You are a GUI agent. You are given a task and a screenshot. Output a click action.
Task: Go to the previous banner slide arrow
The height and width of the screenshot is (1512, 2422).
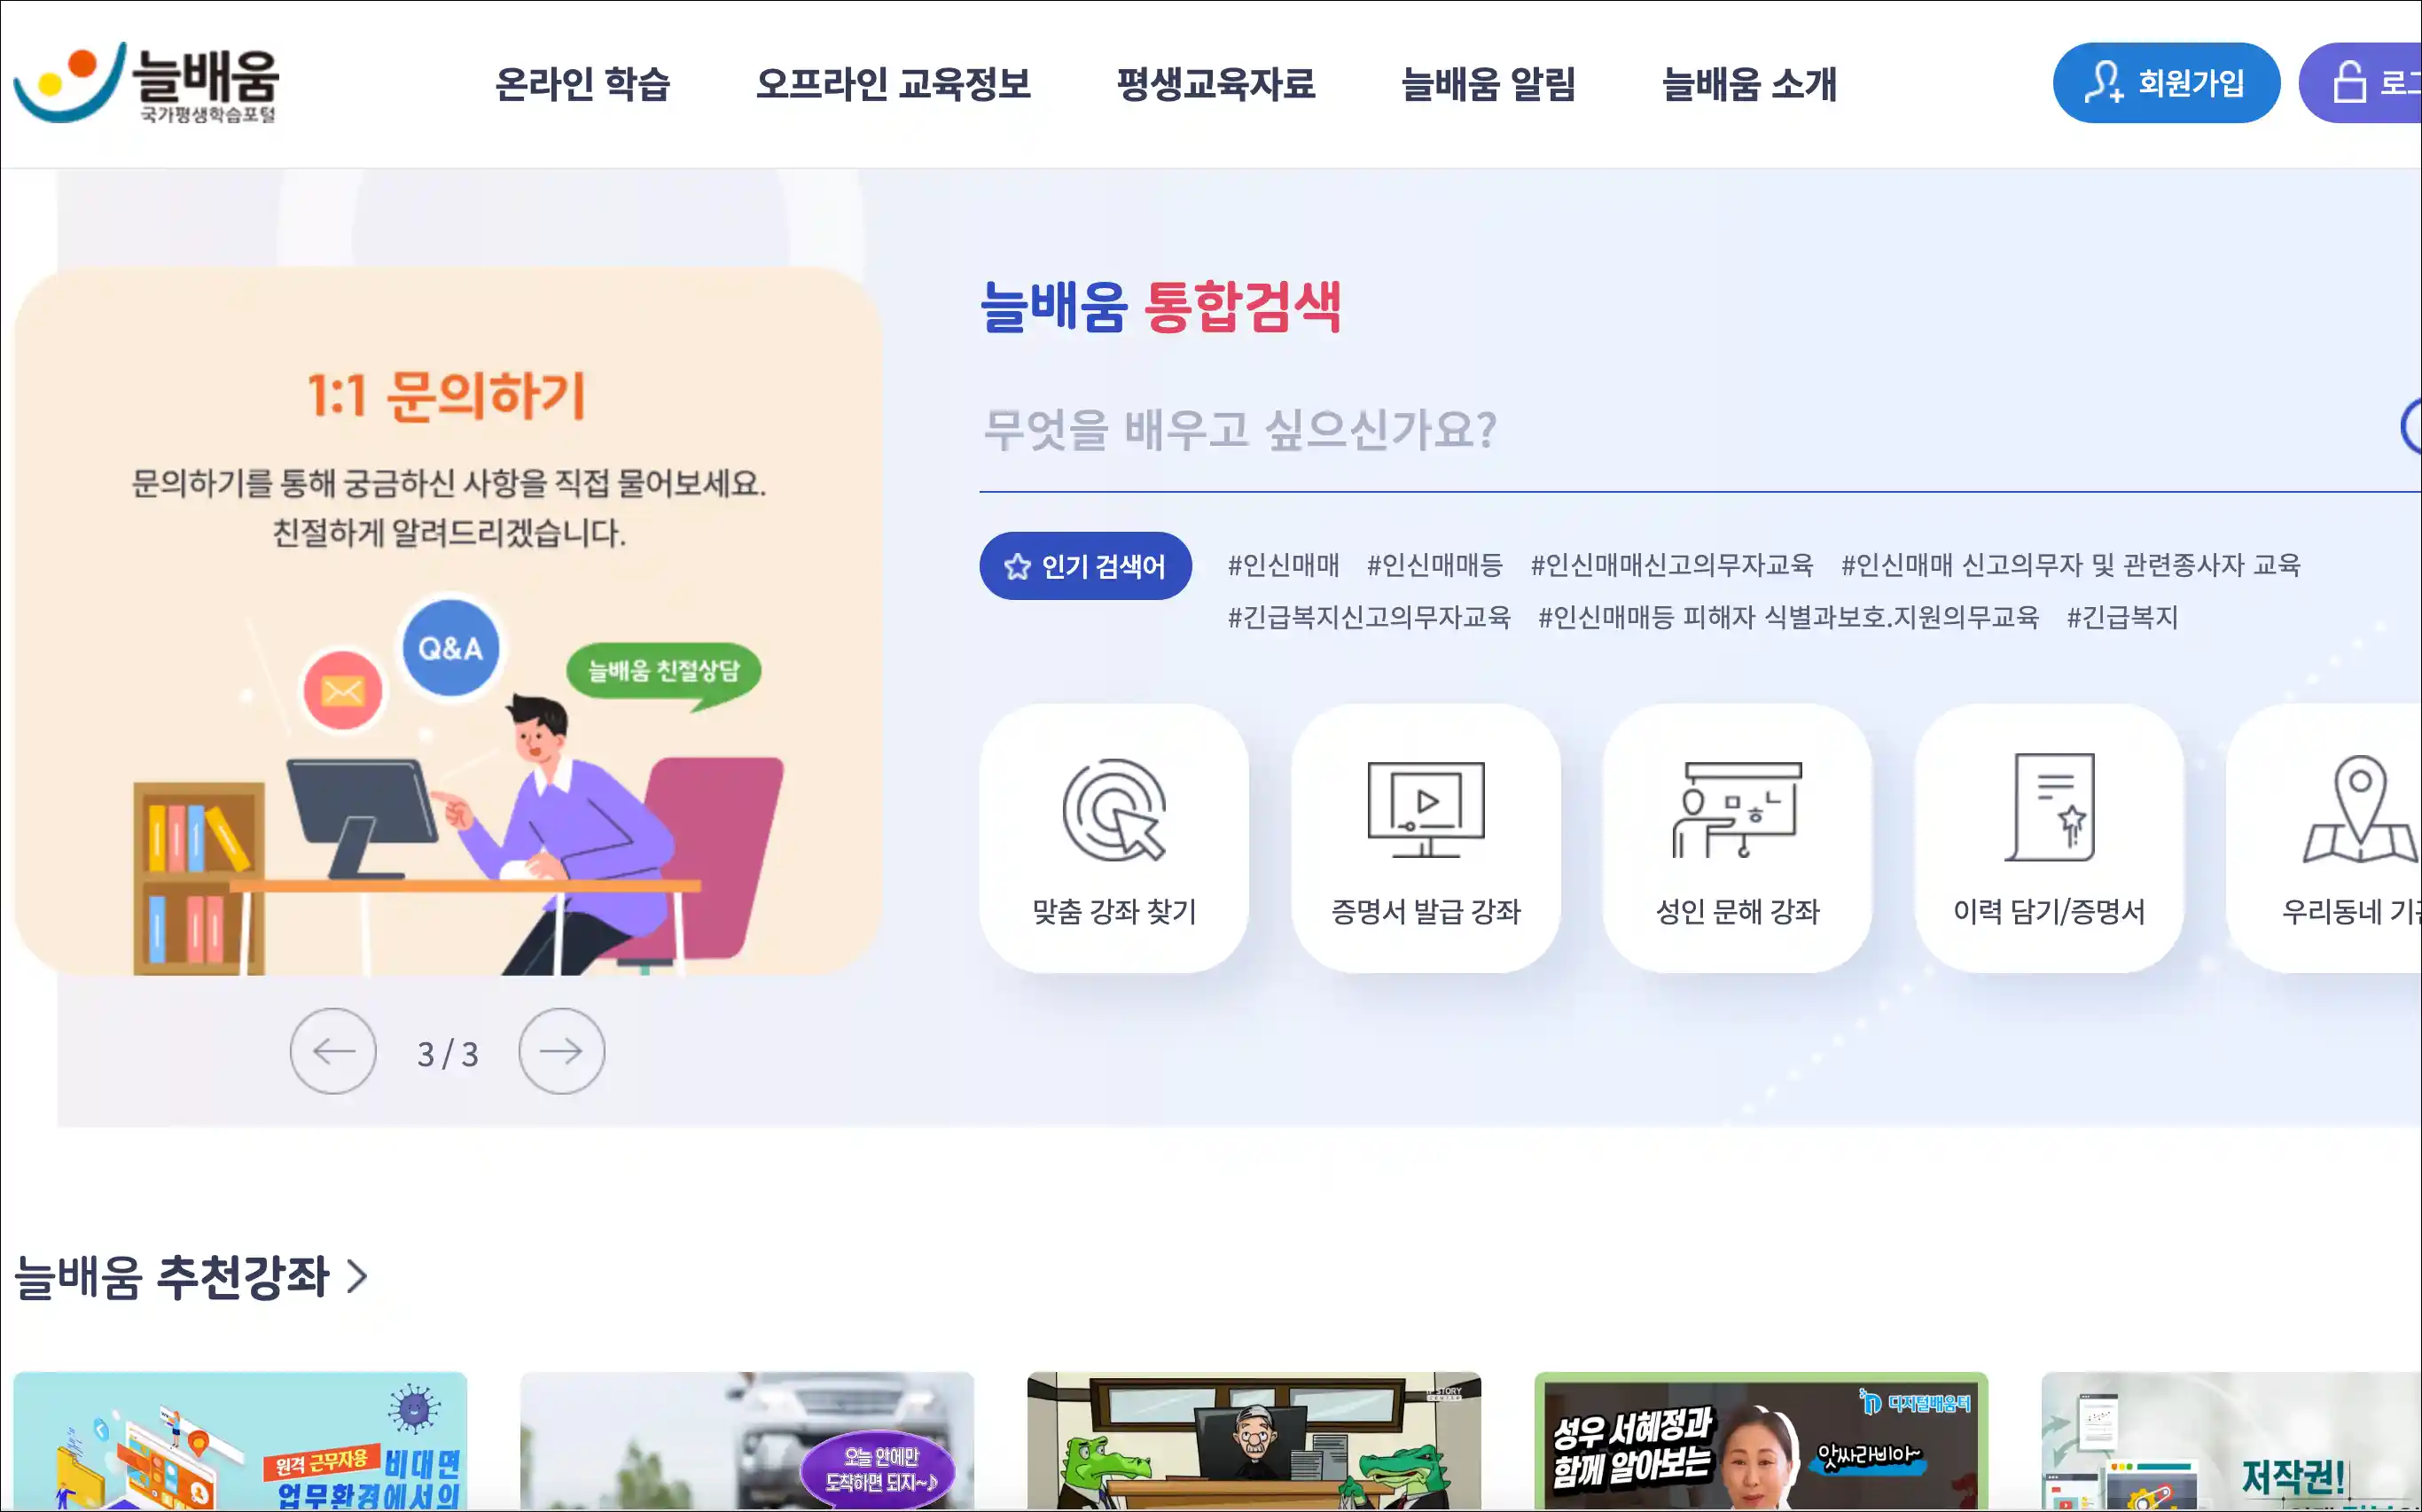click(333, 1051)
